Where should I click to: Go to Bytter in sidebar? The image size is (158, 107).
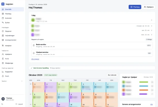[12, 23]
